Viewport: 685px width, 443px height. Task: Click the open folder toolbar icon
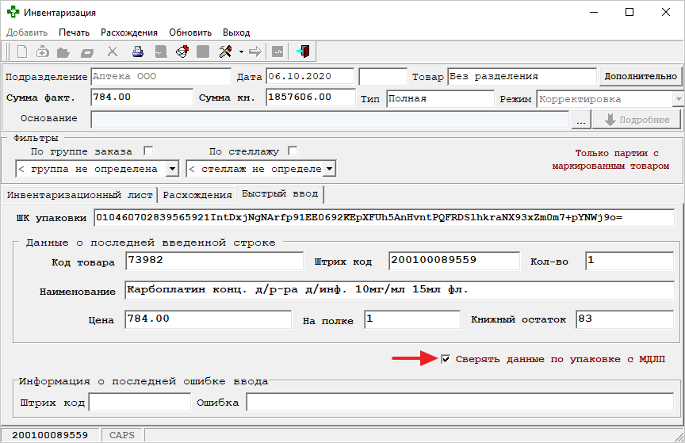[x=63, y=52]
